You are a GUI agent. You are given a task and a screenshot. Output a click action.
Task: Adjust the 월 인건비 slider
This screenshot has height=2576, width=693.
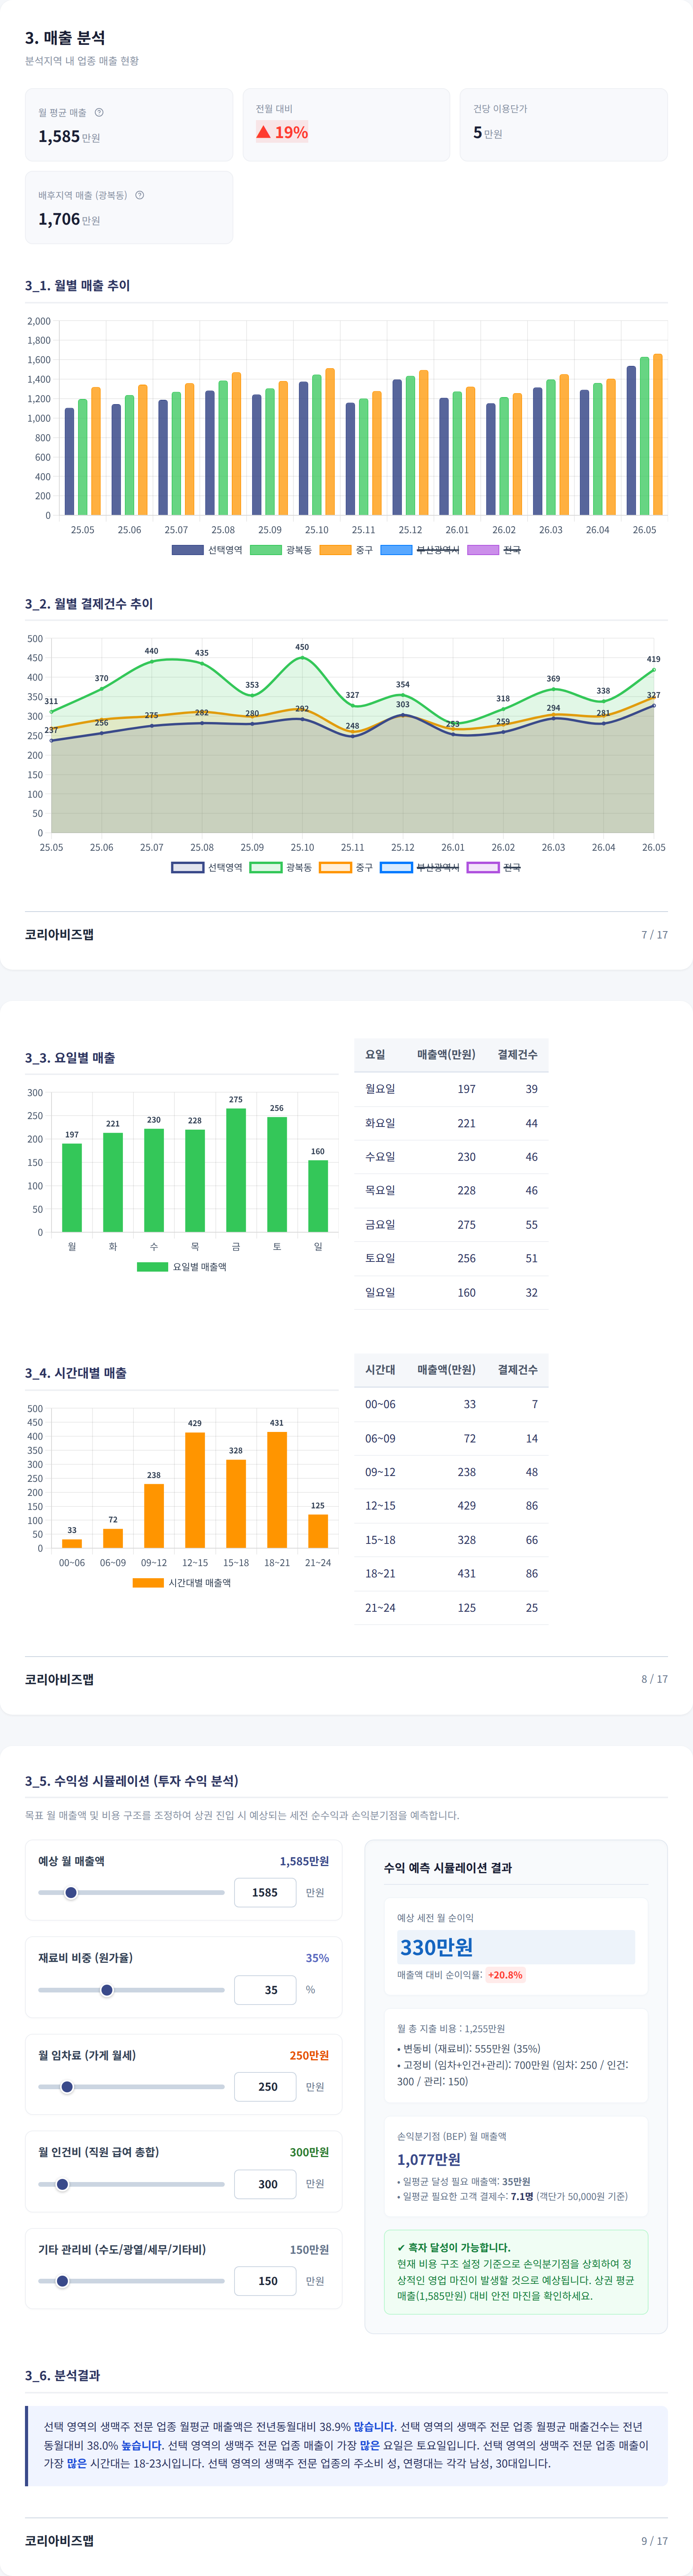click(131, 2184)
